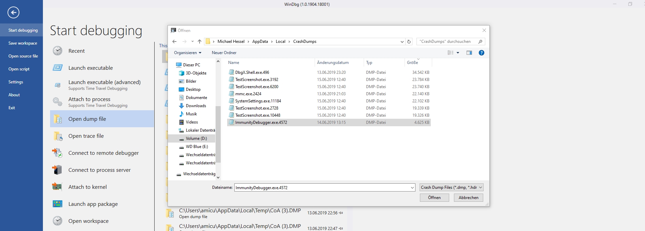Open the Crash Dump Files type dropdown

coord(451,187)
